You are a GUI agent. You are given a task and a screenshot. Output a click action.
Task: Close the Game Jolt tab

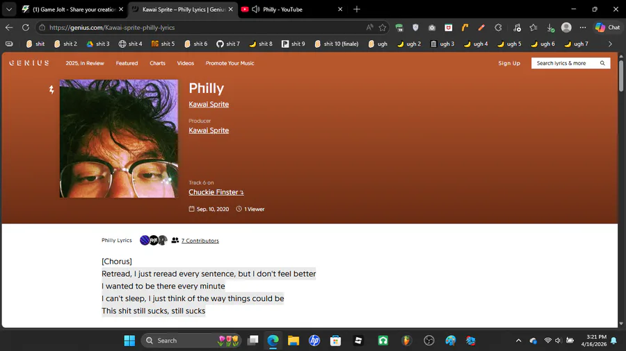coord(121,9)
